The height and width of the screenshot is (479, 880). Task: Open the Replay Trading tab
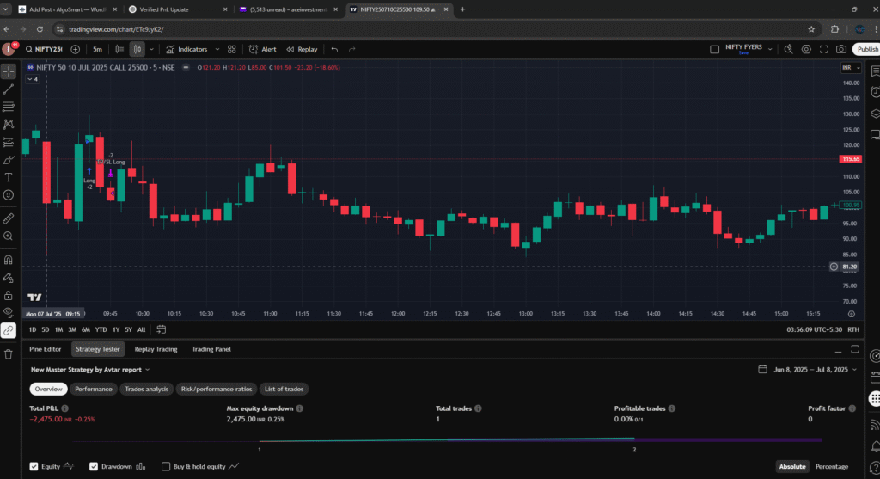pyautogui.click(x=156, y=349)
